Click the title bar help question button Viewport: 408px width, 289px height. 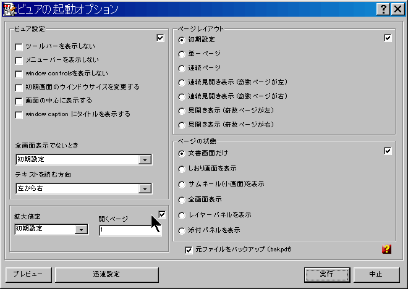pyautogui.click(x=383, y=9)
